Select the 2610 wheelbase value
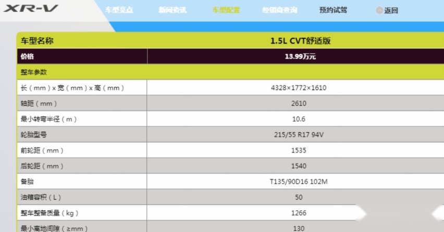Viewport: 444px width, 232px height. pyautogui.click(x=299, y=104)
